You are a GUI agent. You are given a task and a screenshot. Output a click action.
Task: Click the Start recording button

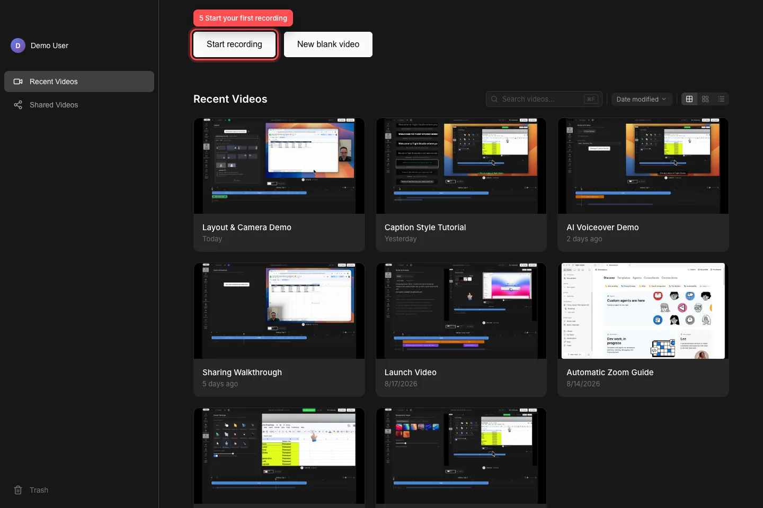click(234, 44)
